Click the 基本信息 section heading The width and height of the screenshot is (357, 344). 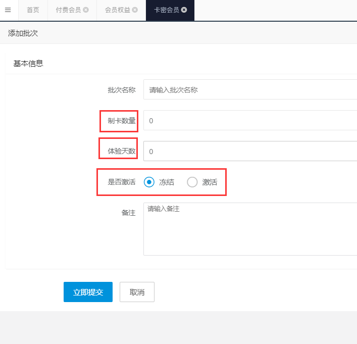pyautogui.click(x=28, y=63)
